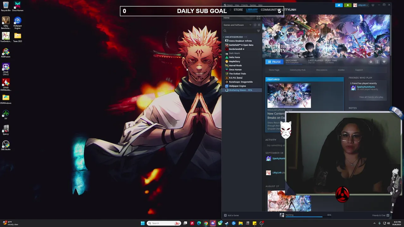The image size is (404, 227).
Task: Open the RGBFusion desktop shortcut
Action: pyautogui.click(x=6, y=53)
